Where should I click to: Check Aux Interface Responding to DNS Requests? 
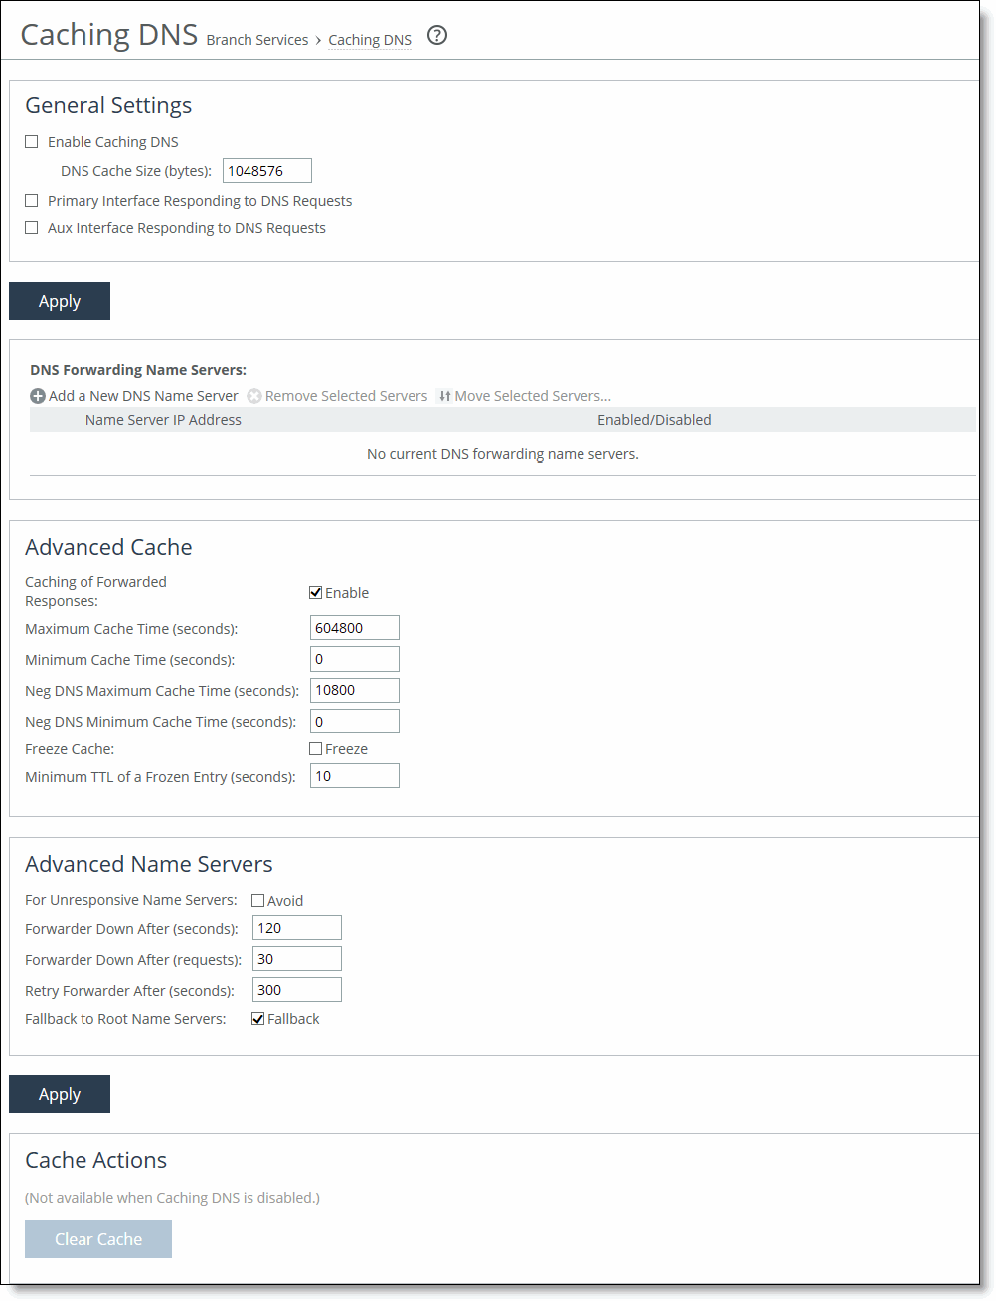(31, 227)
